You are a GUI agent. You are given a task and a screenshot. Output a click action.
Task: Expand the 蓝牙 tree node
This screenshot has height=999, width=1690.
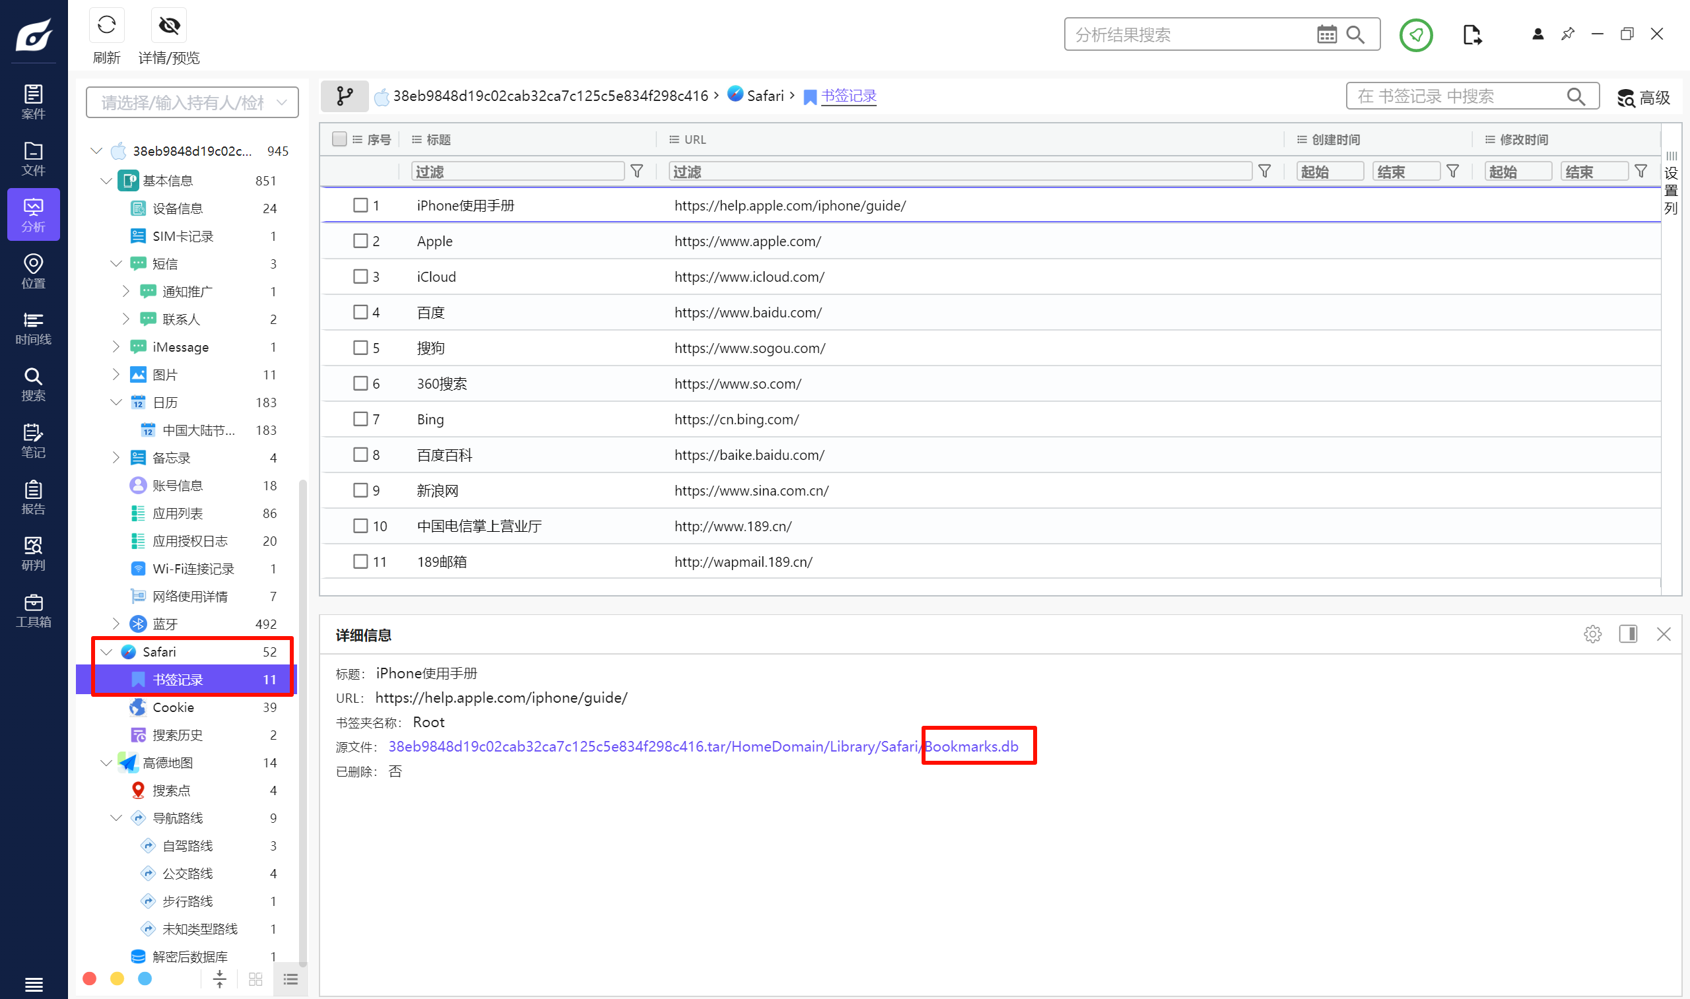[x=116, y=624]
